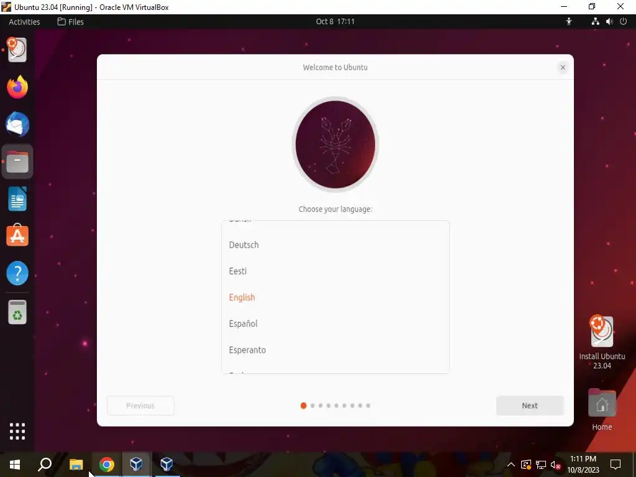
Task: Select Eesti language
Action: point(335,271)
